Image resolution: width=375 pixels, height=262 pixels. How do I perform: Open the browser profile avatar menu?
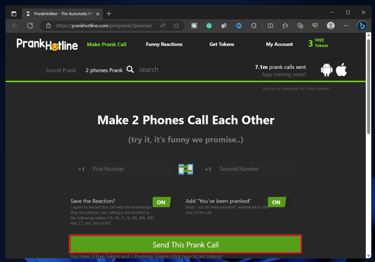click(330, 26)
